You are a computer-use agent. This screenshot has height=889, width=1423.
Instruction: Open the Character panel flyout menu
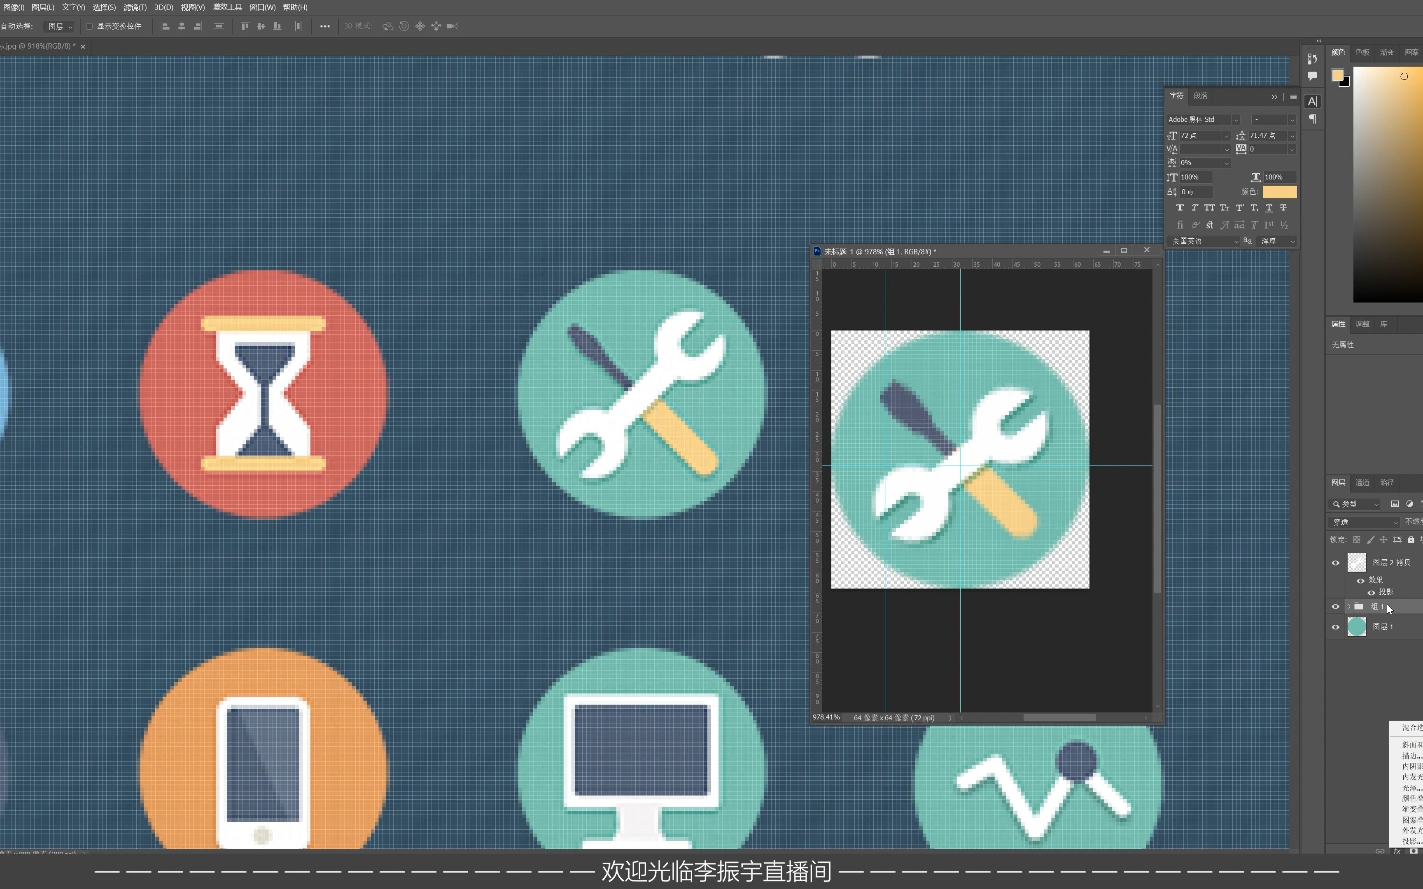(1293, 97)
